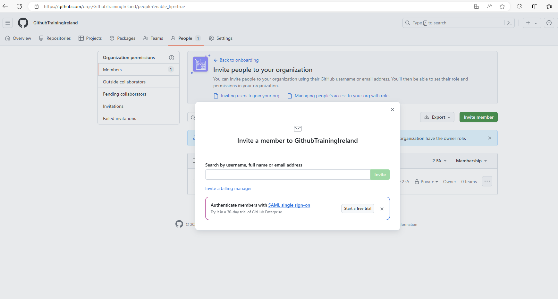The height and width of the screenshot is (299, 558).
Task: Click the green Invite member button
Action: (x=478, y=117)
